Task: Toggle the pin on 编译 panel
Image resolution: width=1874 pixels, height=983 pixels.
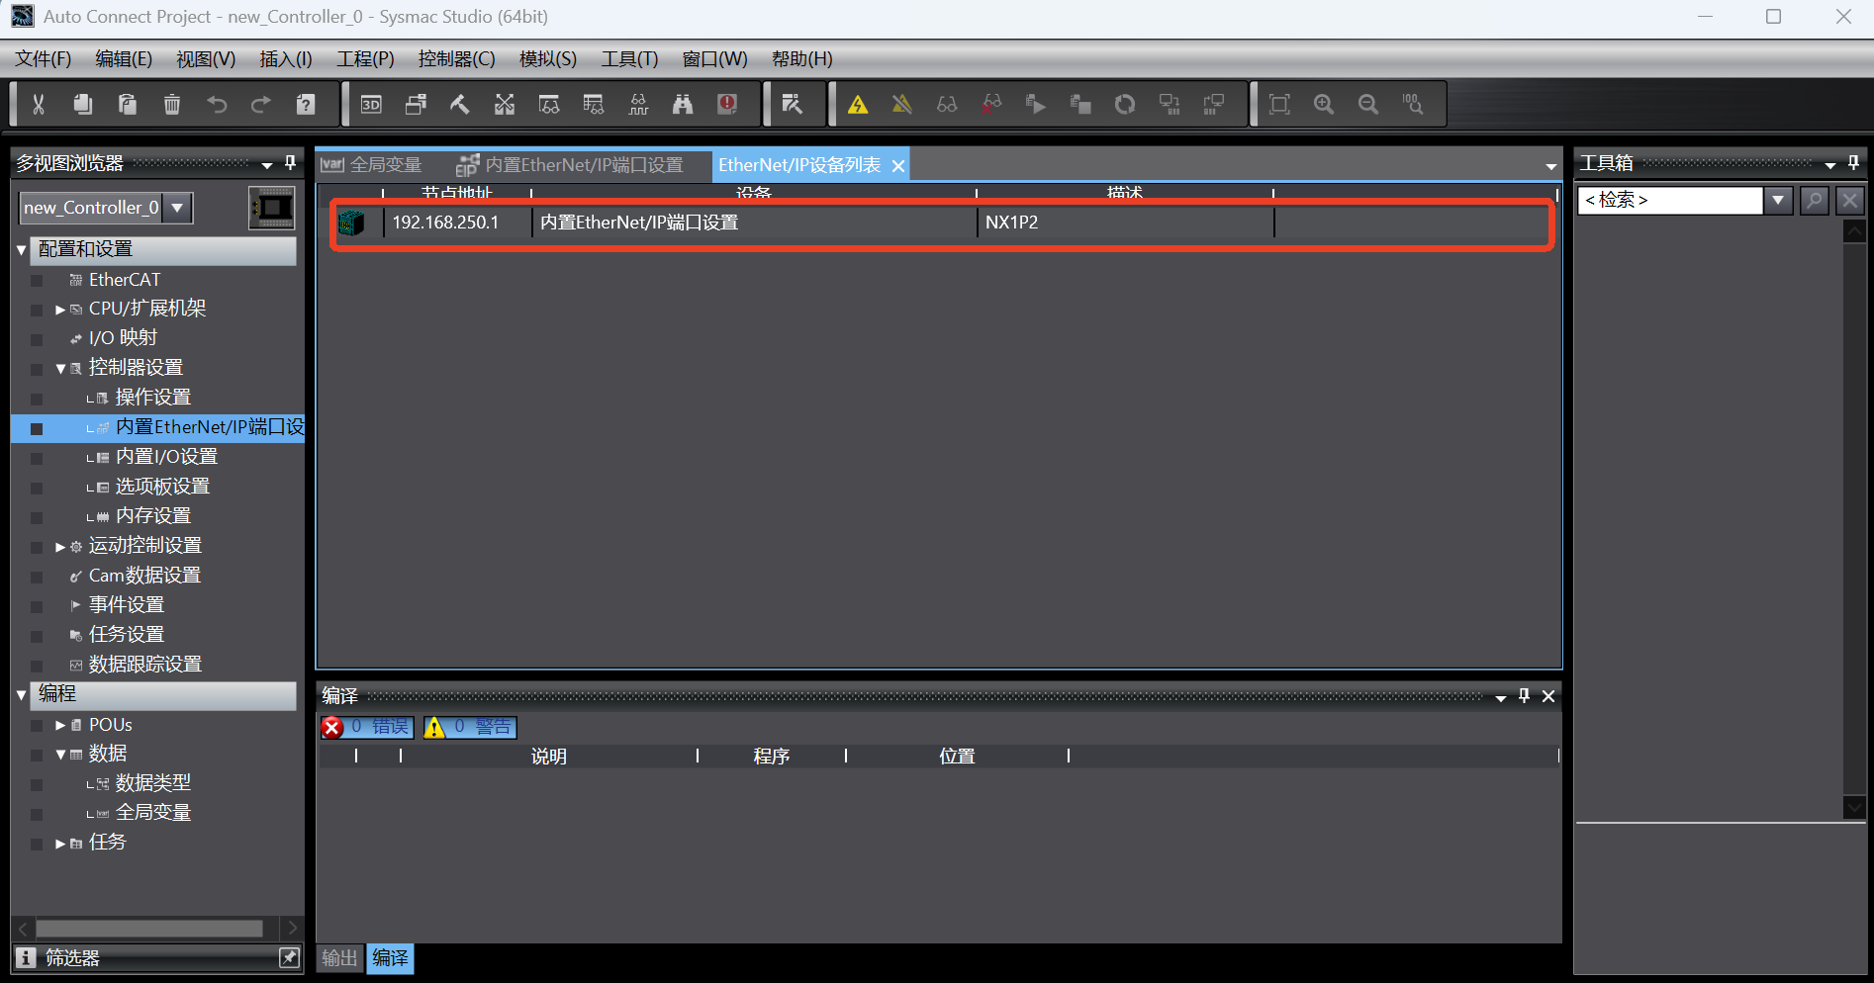Action: (x=1524, y=696)
